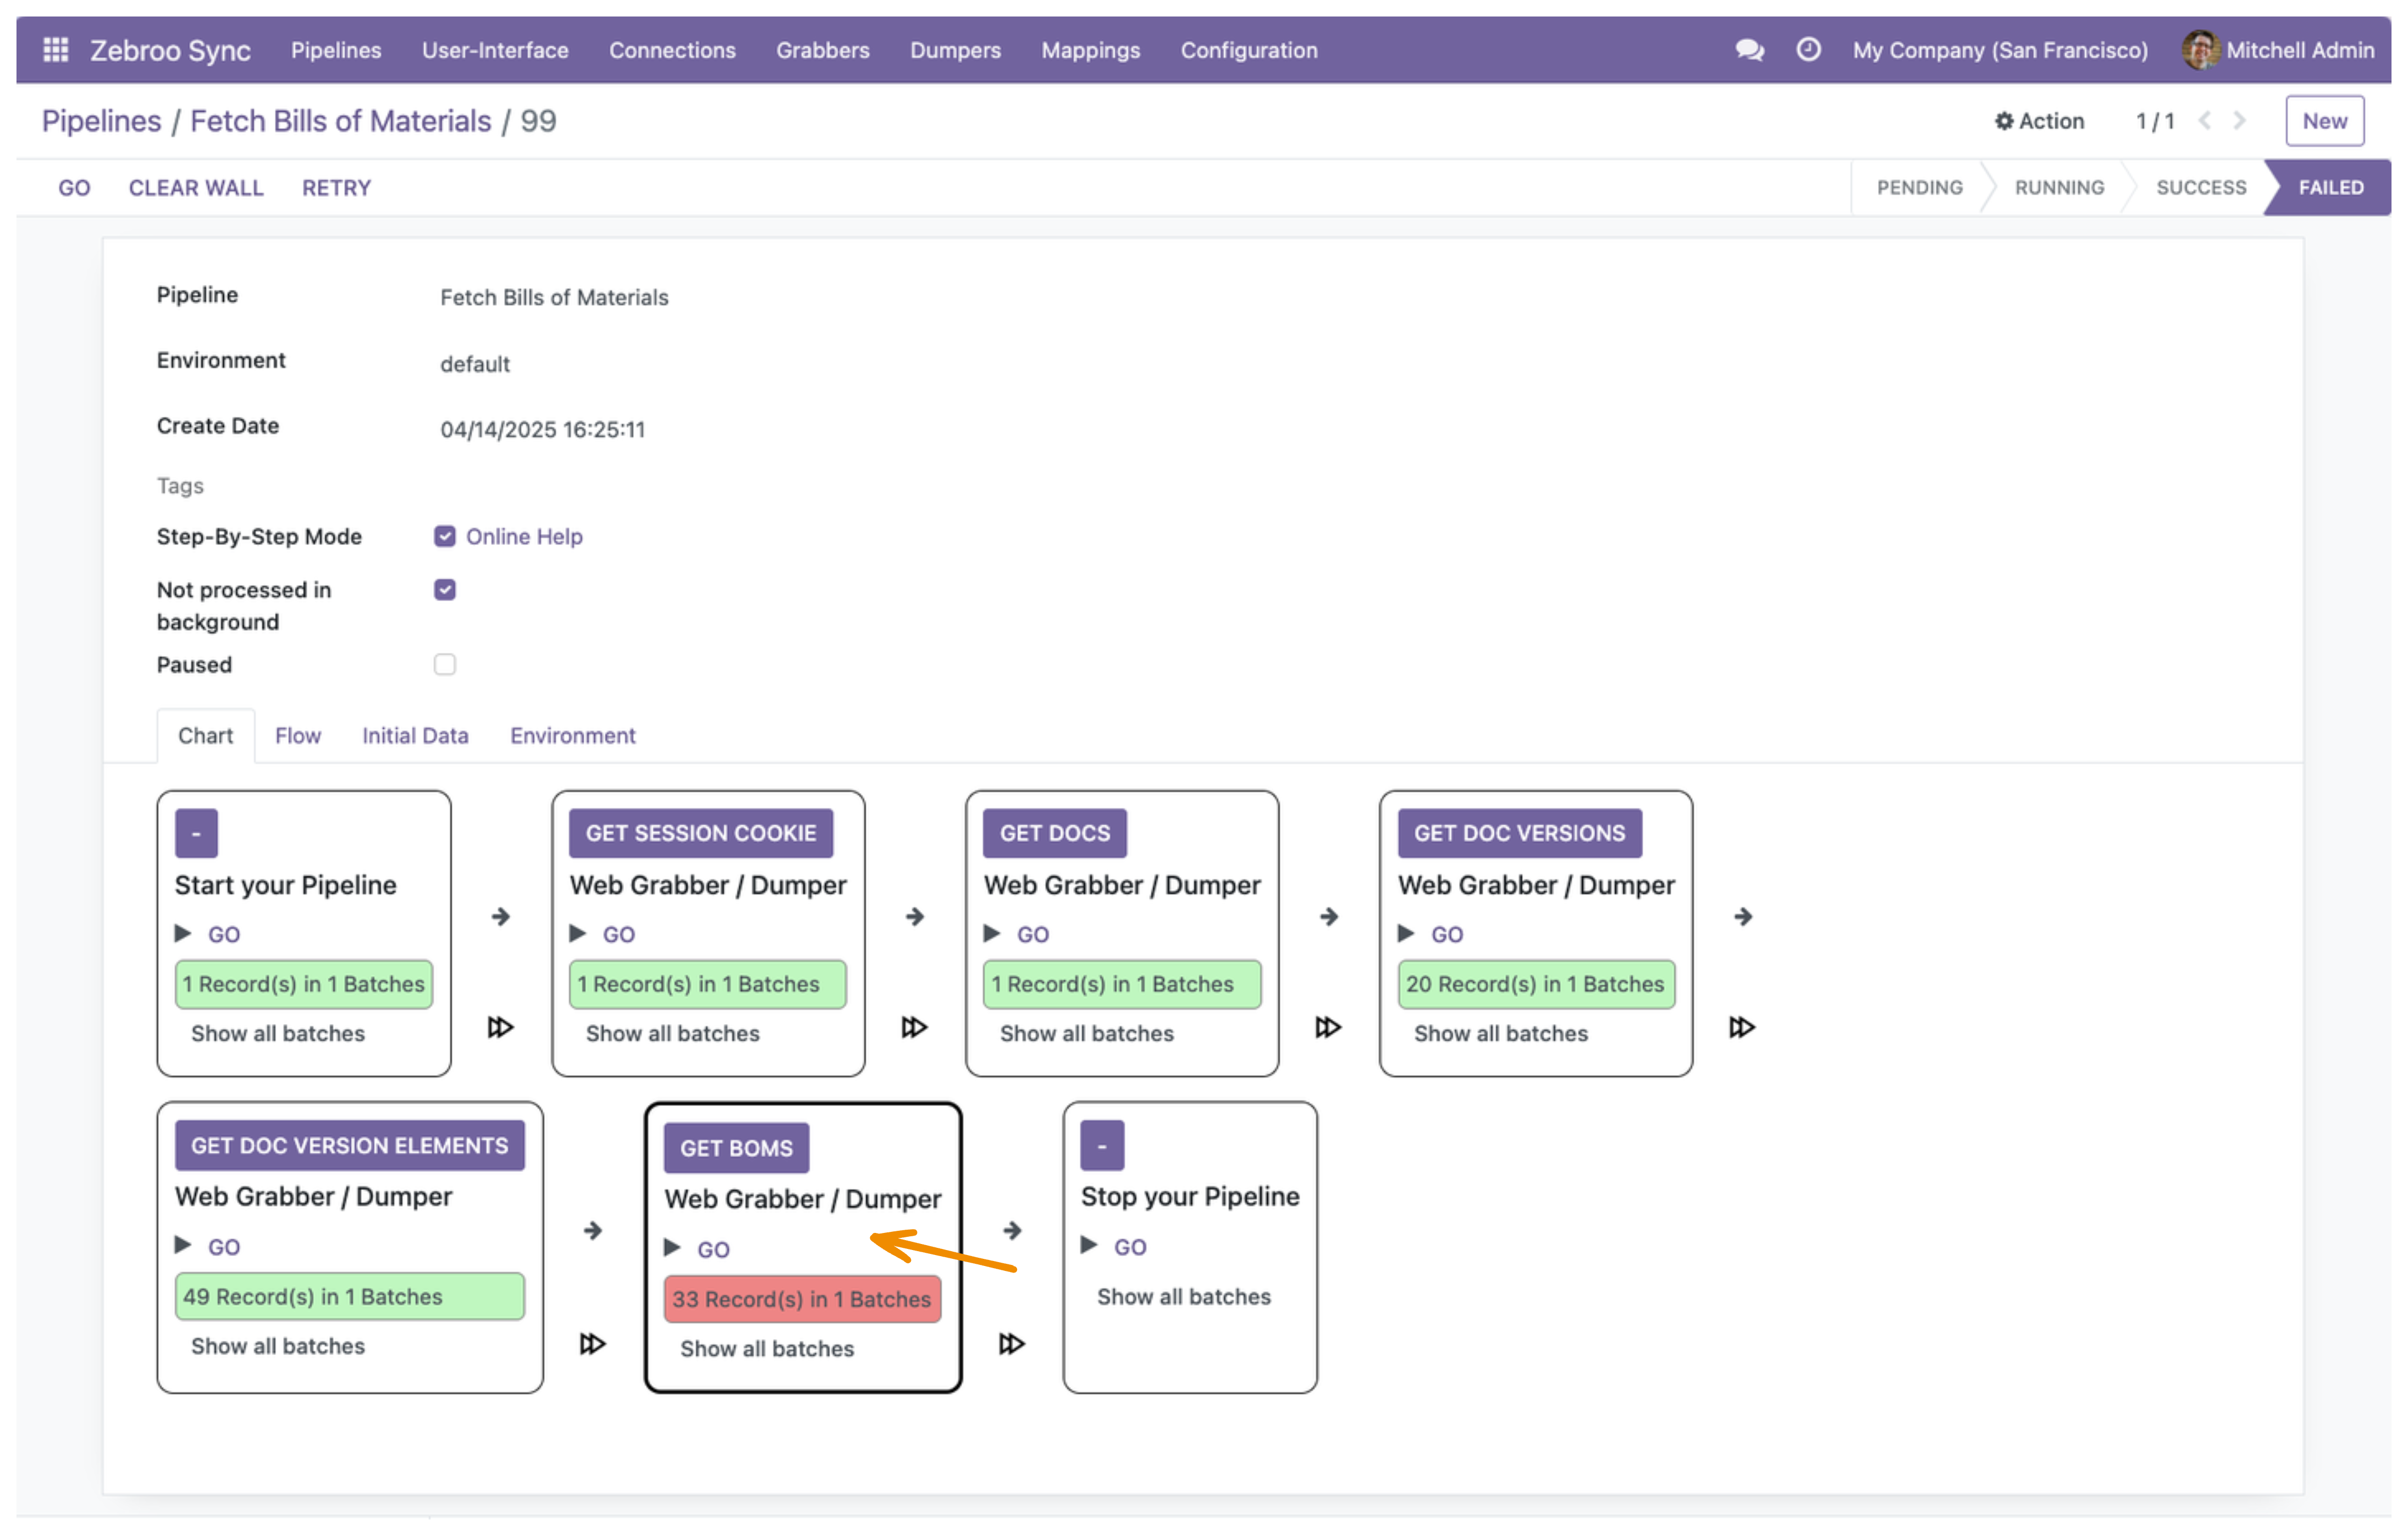Click play icon in Get Doc Versions card

tap(1406, 933)
